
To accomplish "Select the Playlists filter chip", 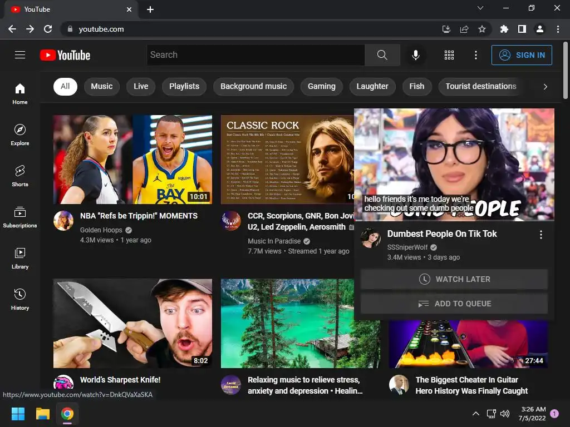I will click(x=184, y=86).
